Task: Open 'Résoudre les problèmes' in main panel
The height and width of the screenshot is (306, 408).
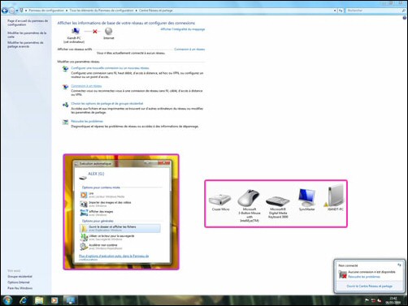Action: coord(87,122)
